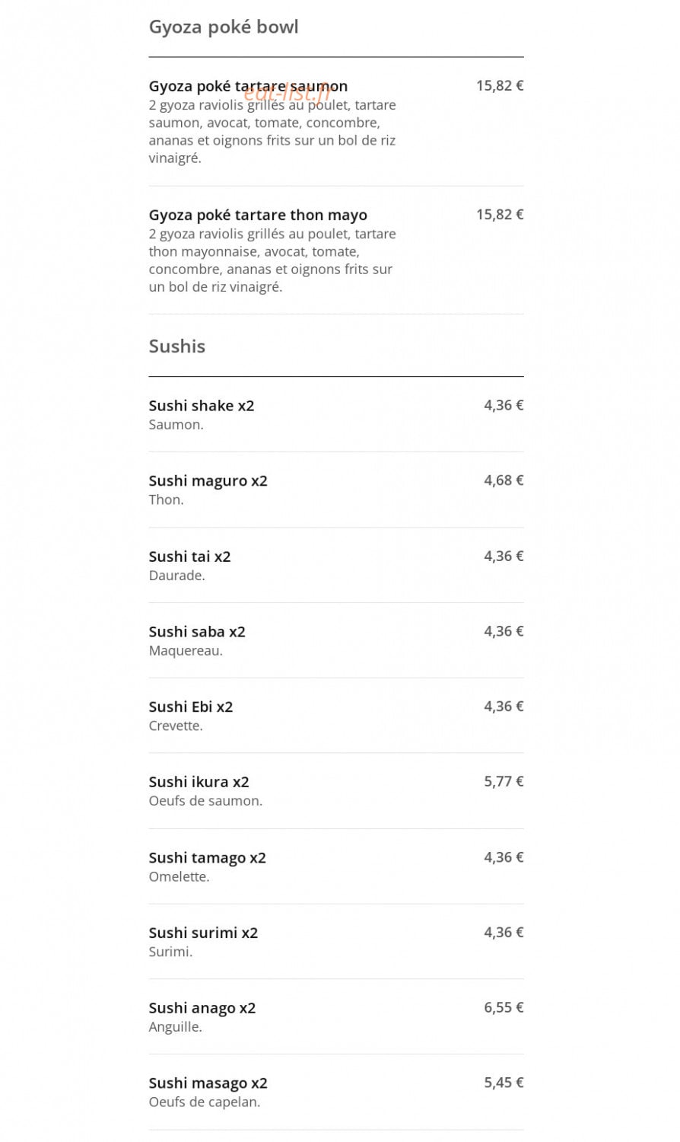This screenshot has width=680, height=1142.
Task: Select Sushi maguro x2 menu item
Action: click(x=336, y=490)
